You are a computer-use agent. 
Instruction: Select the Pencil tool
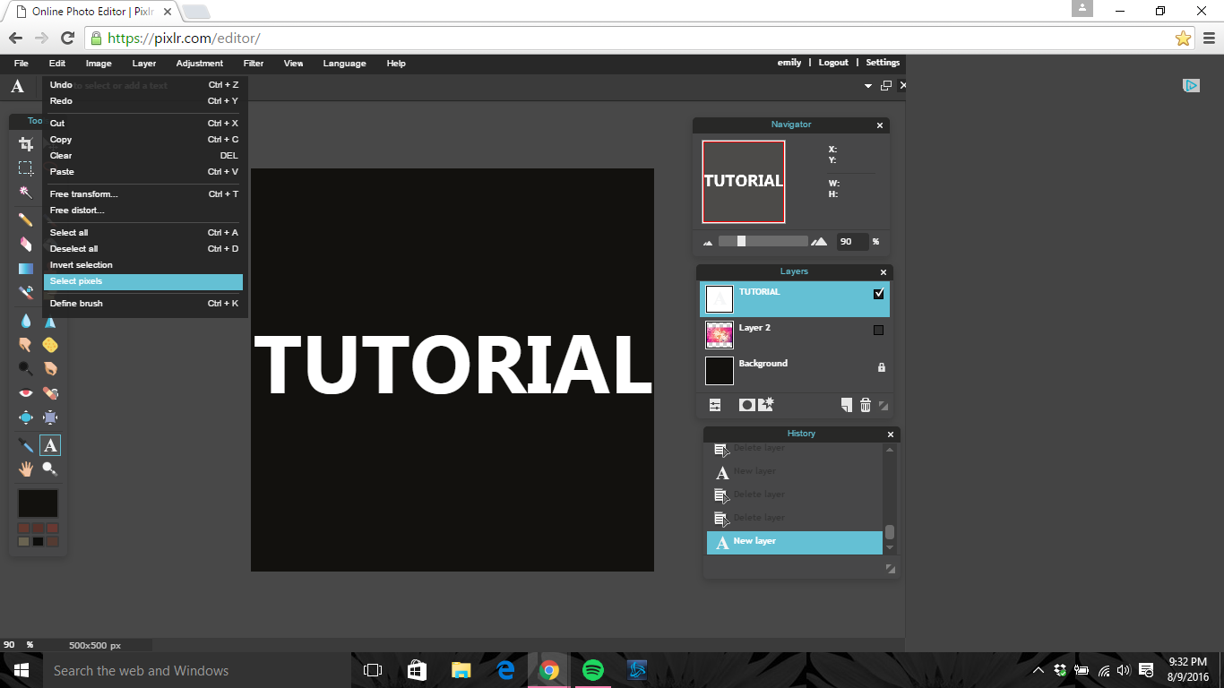click(x=26, y=219)
